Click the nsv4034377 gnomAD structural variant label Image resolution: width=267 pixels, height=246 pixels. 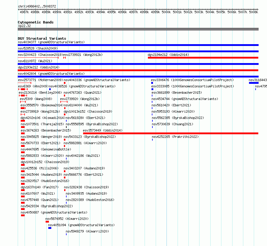coord(51,42)
